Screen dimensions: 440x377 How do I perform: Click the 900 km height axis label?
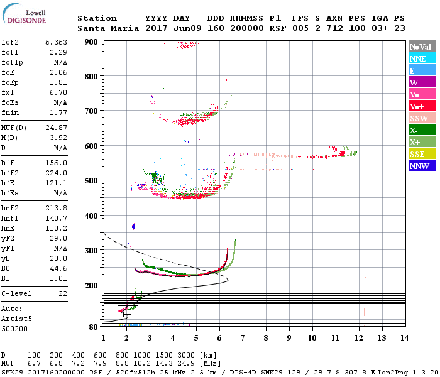click(91, 42)
